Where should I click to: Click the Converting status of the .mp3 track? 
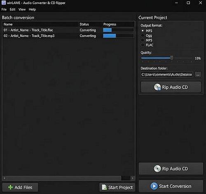tap(88, 36)
